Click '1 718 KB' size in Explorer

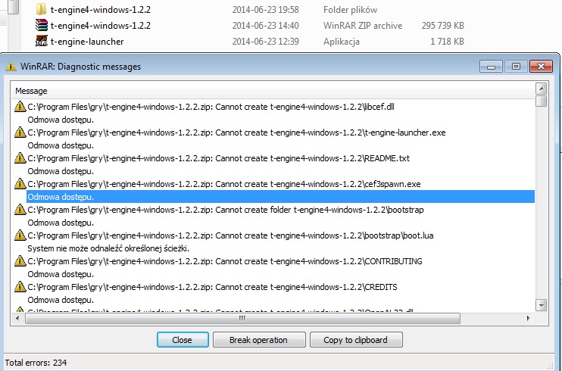[x=447, y=42]
